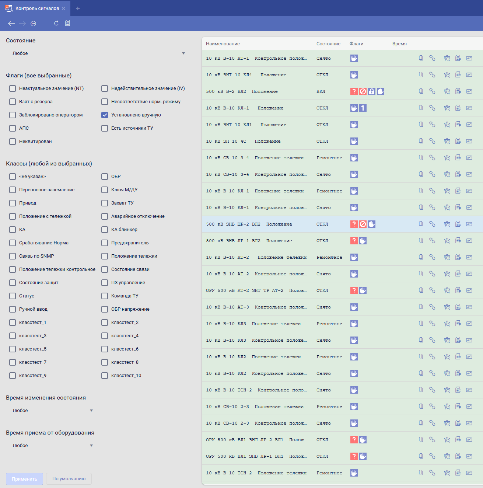Click the lock flag on the 500 кВ В-2 ВЛ2 row

click(372, 91)
